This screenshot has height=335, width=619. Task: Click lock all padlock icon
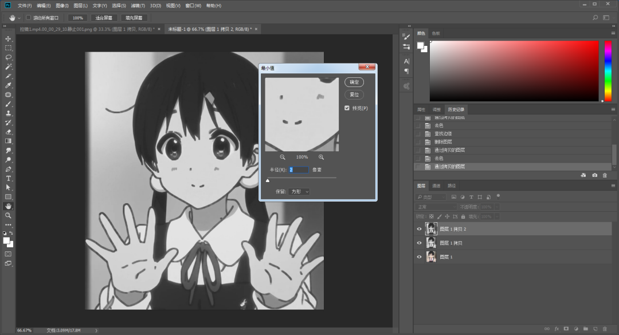[x=463, y=216]
